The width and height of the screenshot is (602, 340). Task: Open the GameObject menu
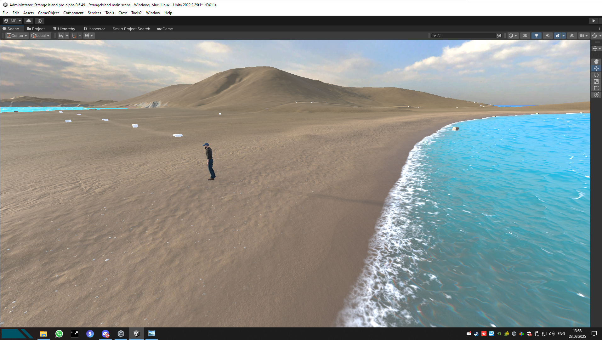click(48, 13)
